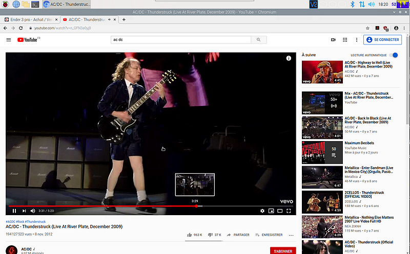Click the VNC server tray icon
This screenshot has height=254, width=410.
pos(314,4)
